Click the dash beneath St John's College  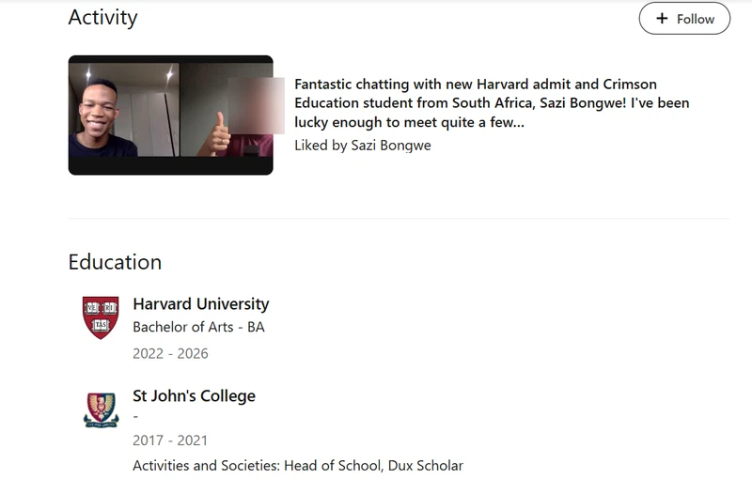(x=136, y=417)
